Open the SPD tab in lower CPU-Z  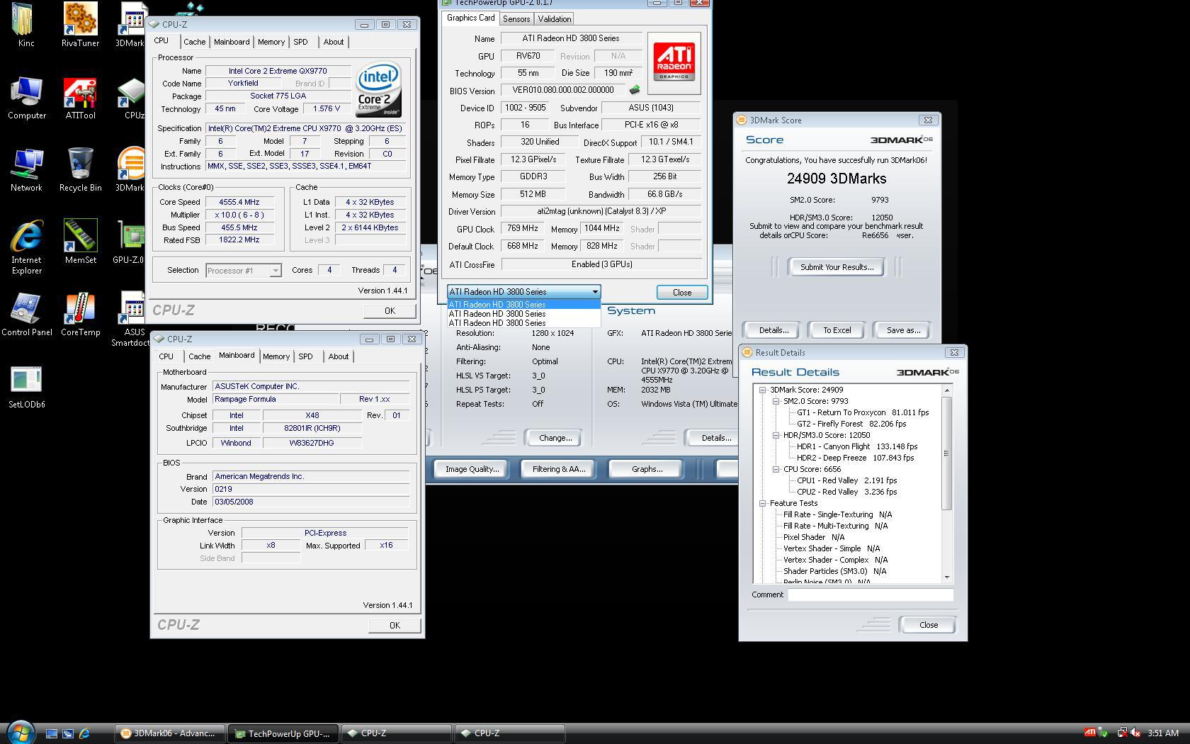click(x=305, y=356)
